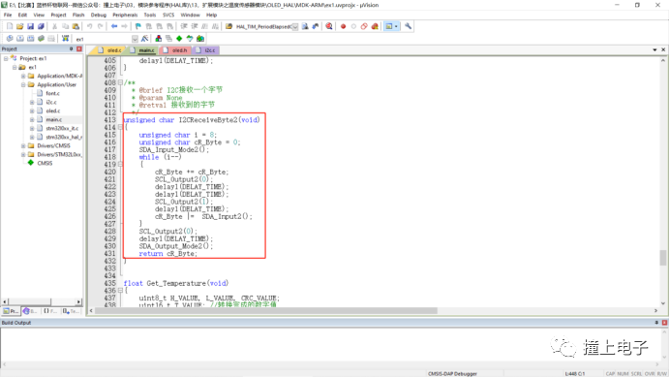Save all files with the multi-disk icon
This screenshot has width=670, height=377.
41,26
